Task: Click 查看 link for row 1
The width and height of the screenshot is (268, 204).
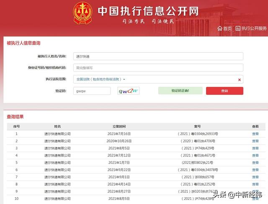Action: [x=255, y=134]
